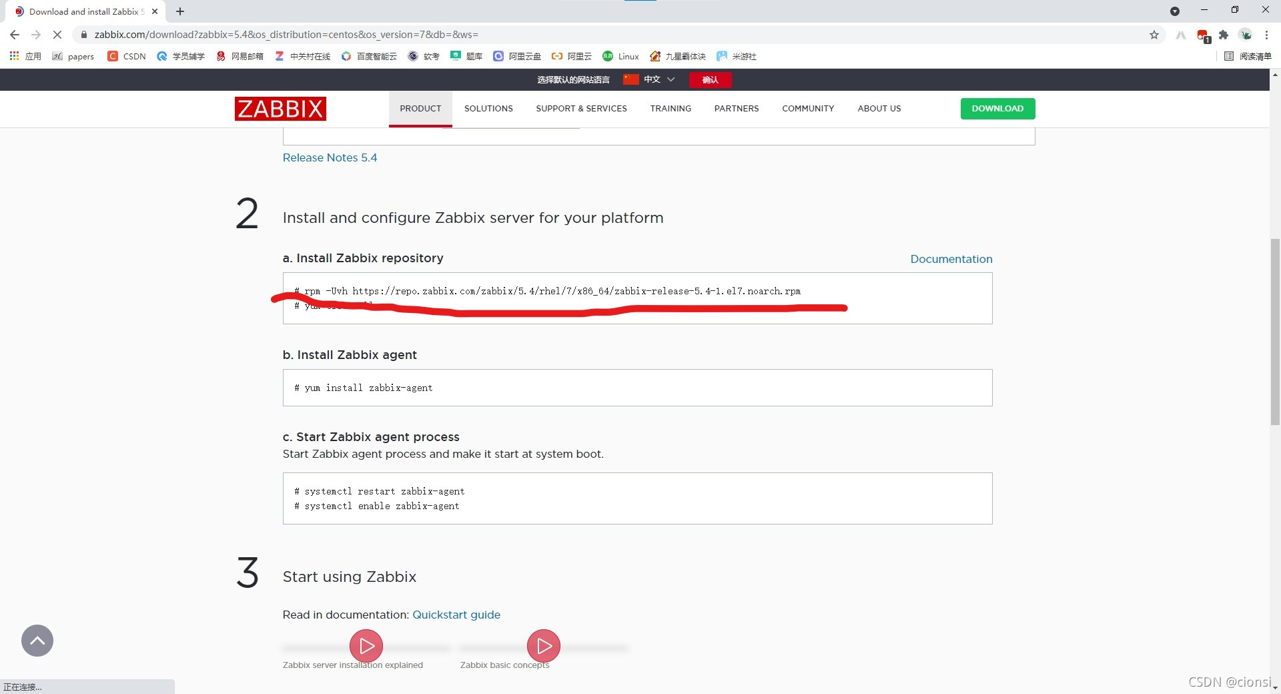
Task: Click the yum install zabbix-agent command
Action: (364, 388)
